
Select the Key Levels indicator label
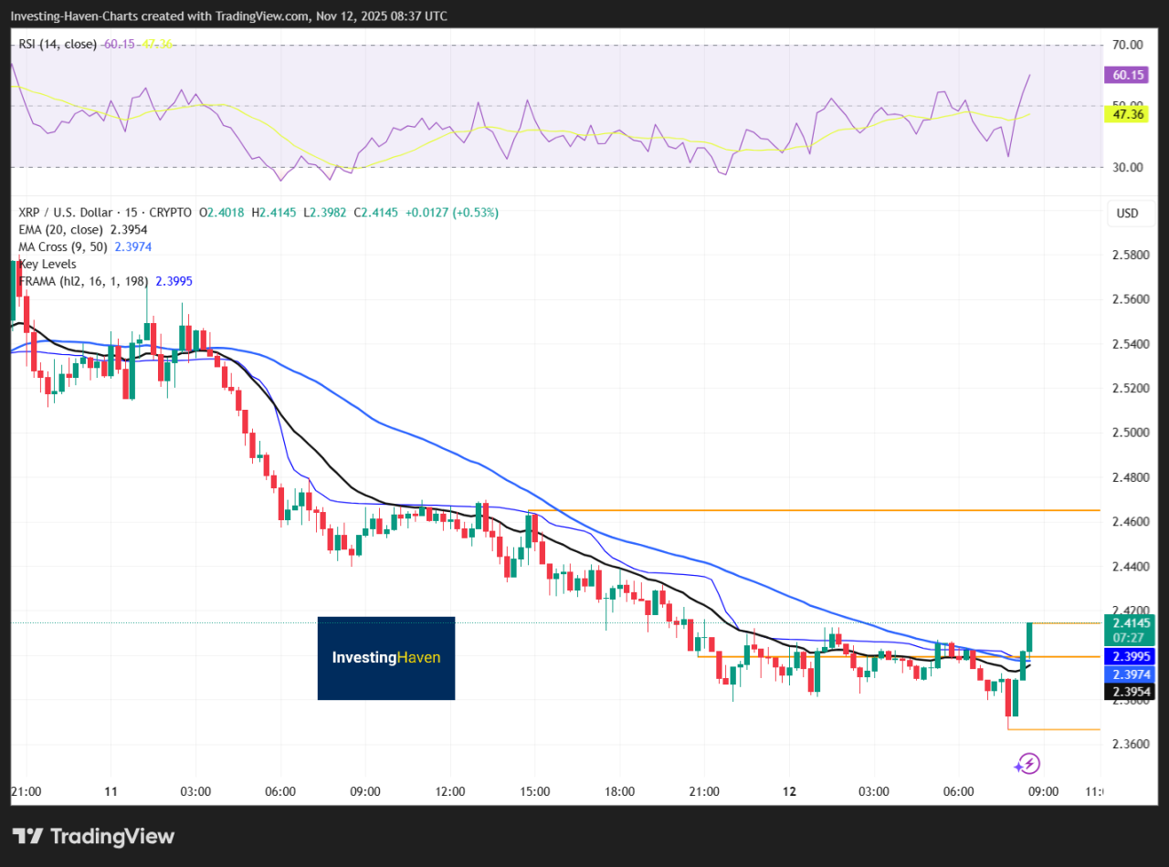click(47, 264)
